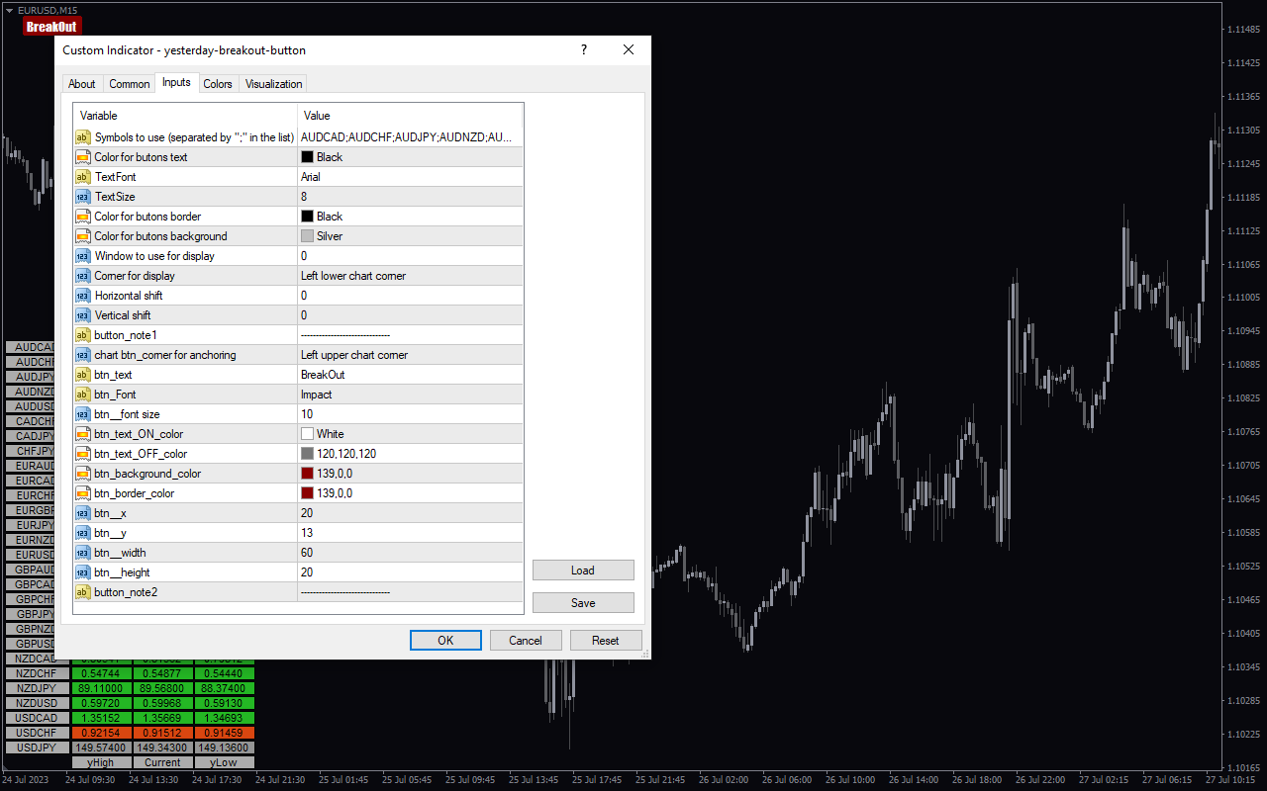
Task: Select the USDCHF symbol button on chart
Action: pyautogui.click(x=36, y=733)
